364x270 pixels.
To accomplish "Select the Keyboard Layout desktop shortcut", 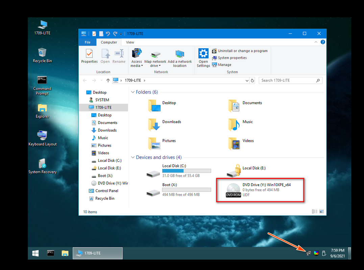I will (x=43, y=138).
